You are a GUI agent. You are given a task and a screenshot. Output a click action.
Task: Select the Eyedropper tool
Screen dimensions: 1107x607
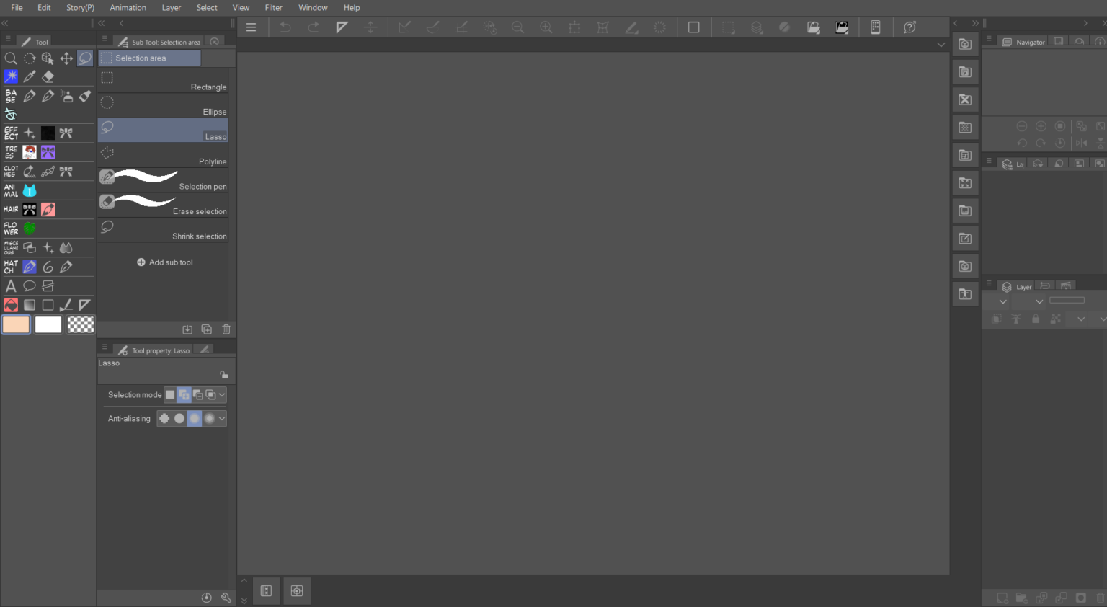pyautogui.click(x=30, y=76)
